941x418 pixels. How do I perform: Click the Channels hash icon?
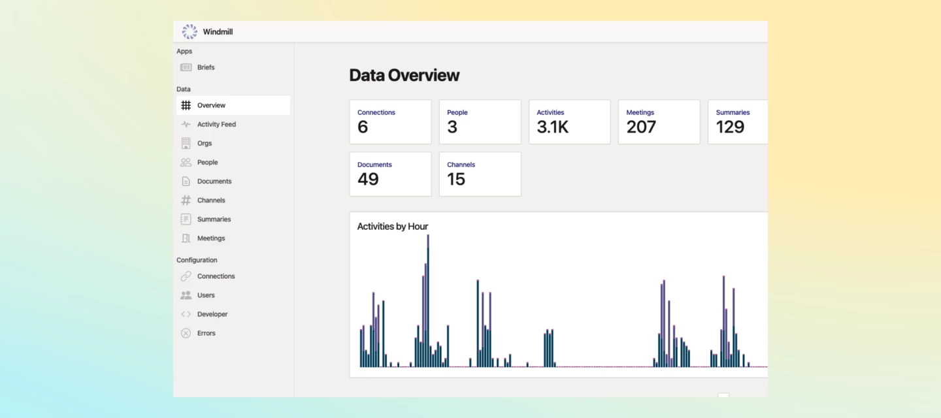pyautogui.click(x=186, y=200)
